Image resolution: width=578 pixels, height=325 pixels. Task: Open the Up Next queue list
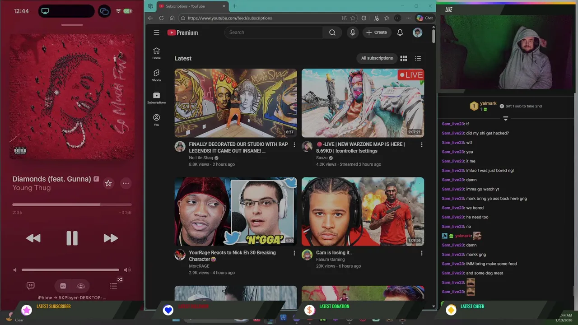pos(113,286)
